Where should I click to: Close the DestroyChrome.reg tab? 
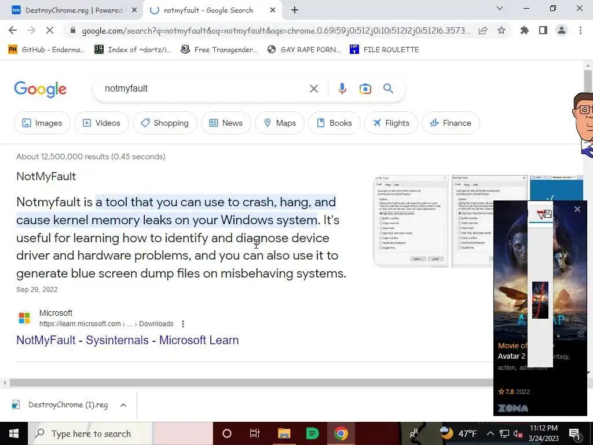pos(134,10)
